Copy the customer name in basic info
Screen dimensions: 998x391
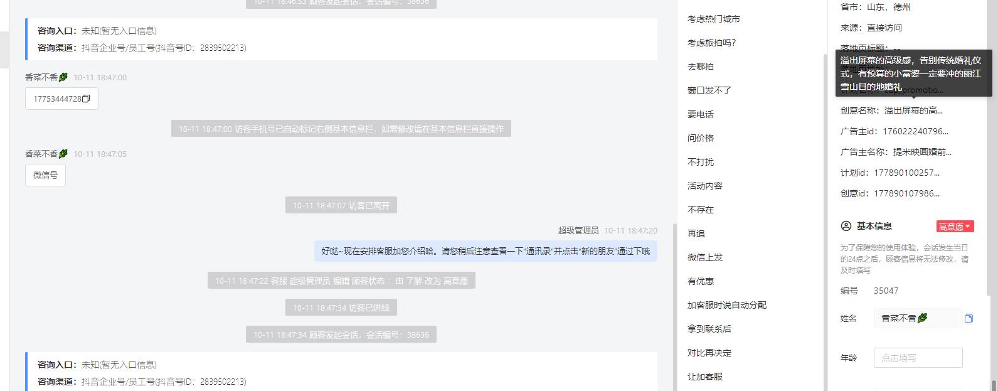point(969,318)
